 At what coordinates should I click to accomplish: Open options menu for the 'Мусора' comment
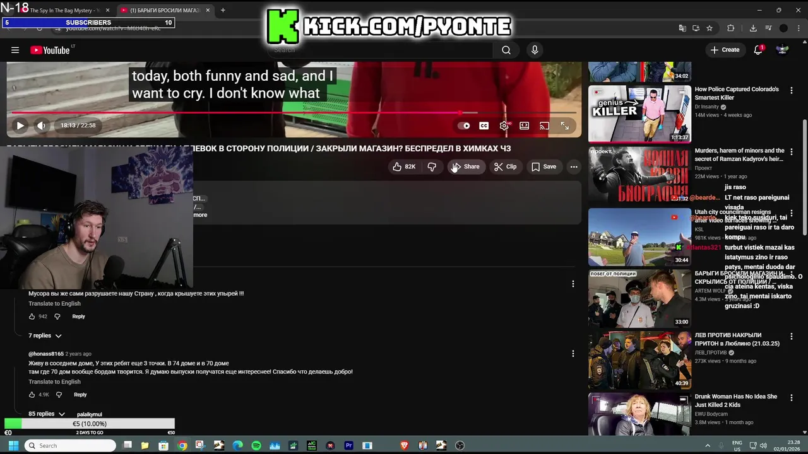(573, 284)
